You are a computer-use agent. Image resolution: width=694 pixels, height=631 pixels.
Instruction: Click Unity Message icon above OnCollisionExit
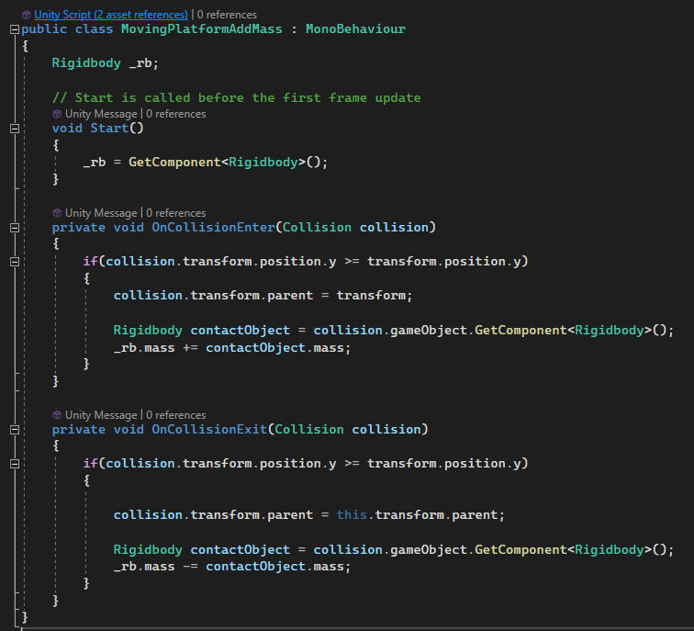coord(57,415)
